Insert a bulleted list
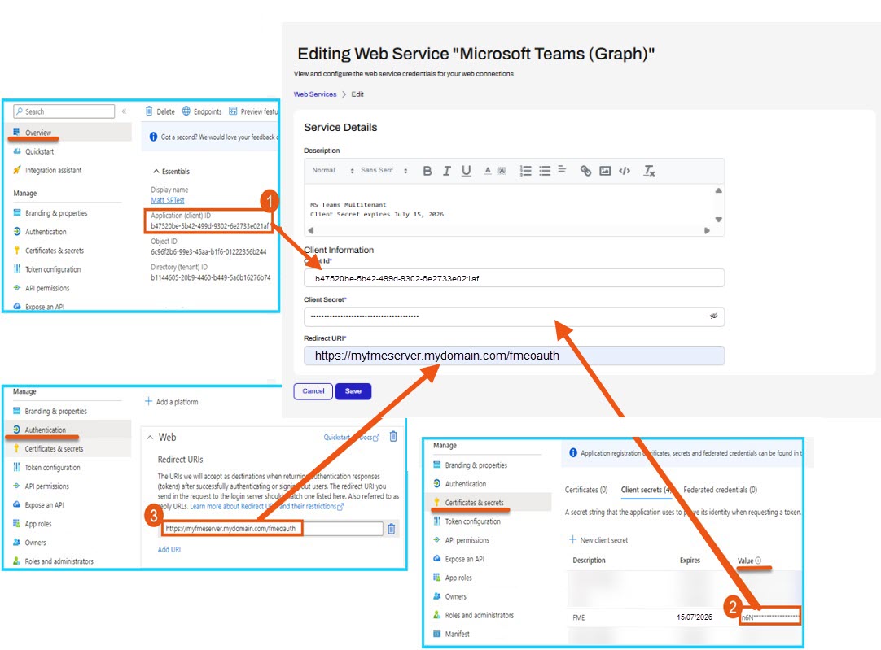881x650 pixels. click(545, 171)
